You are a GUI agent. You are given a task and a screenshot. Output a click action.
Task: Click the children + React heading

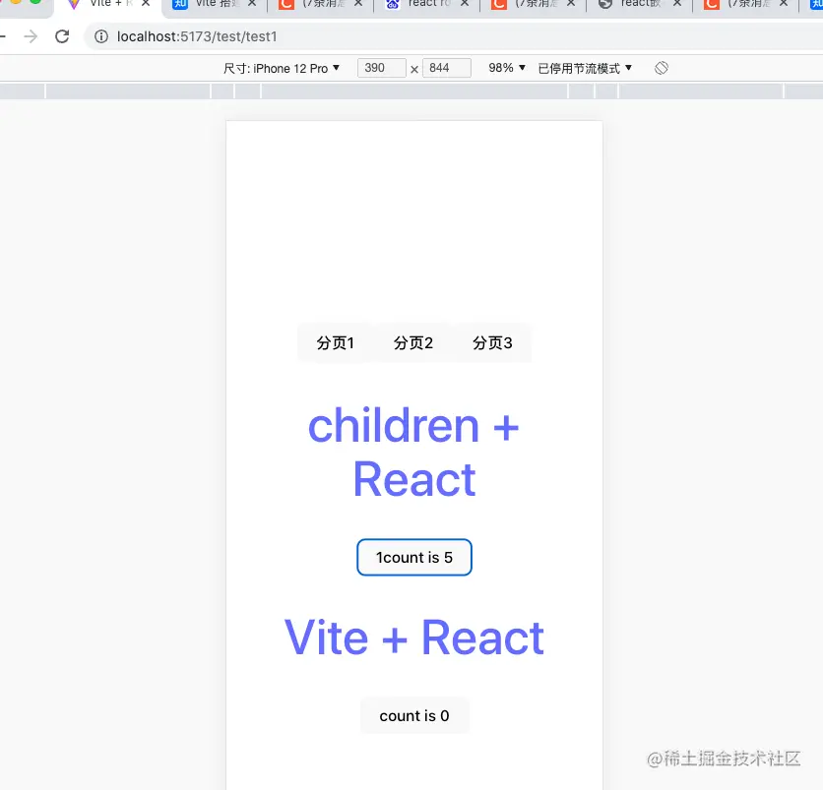[414, 453]
